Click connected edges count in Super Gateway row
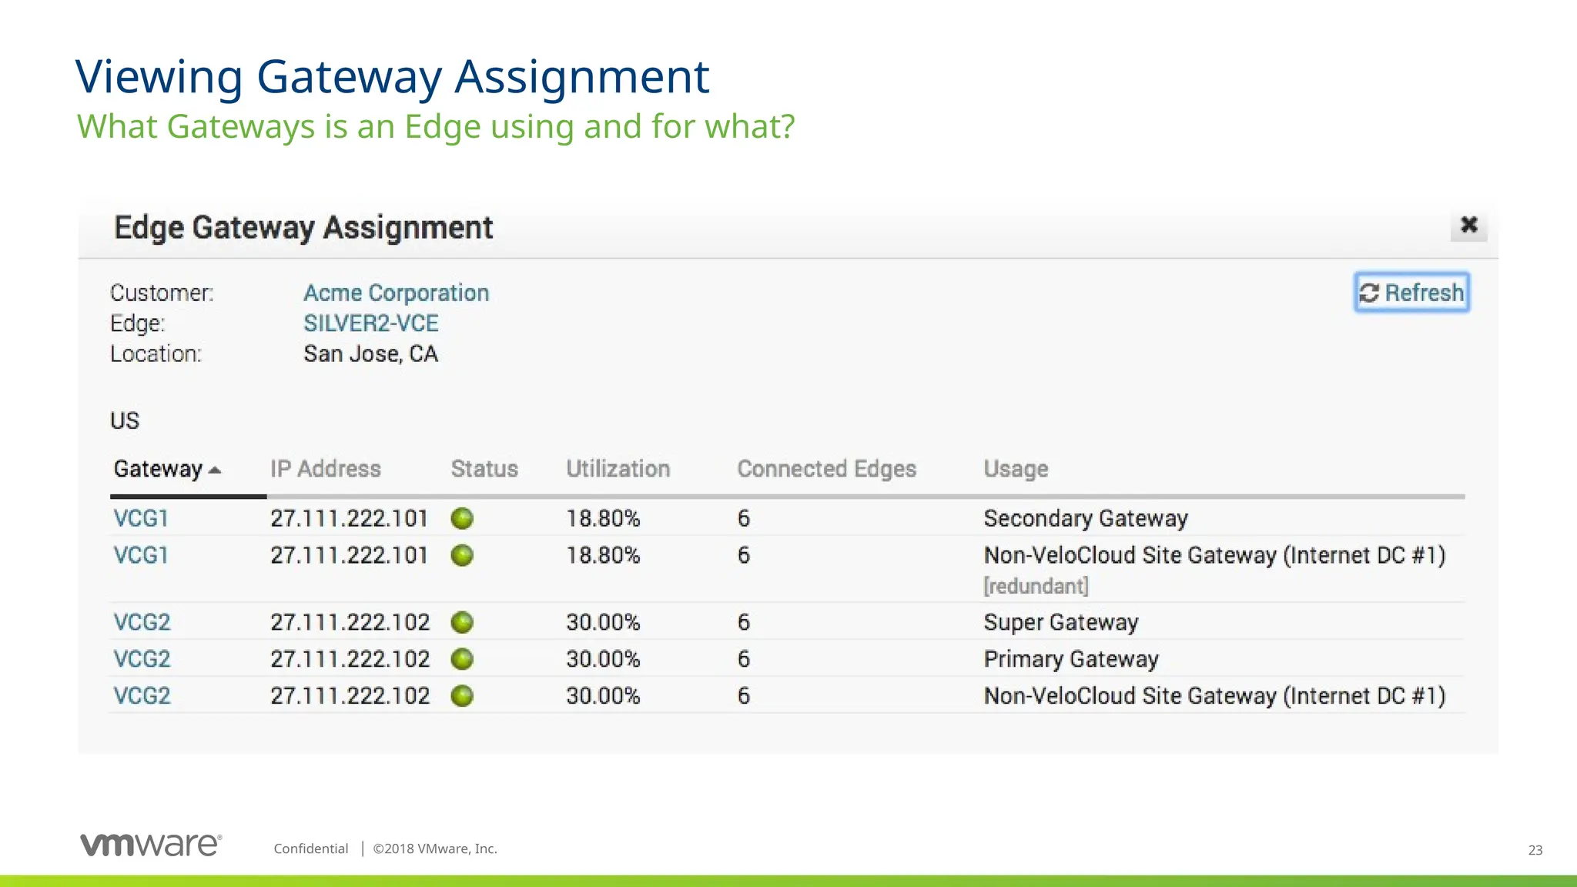1577x887 pixels. 743,622
